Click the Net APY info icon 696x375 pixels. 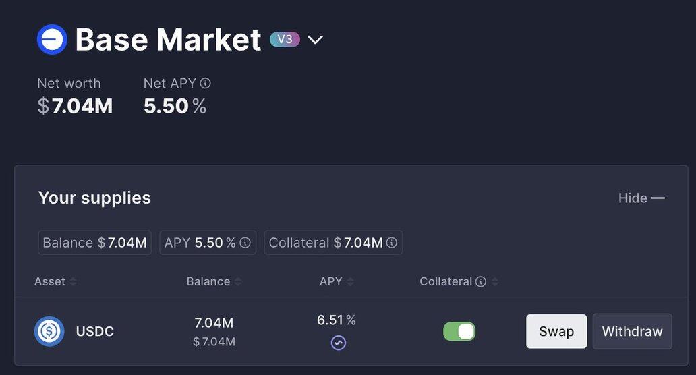coord(206,84)
